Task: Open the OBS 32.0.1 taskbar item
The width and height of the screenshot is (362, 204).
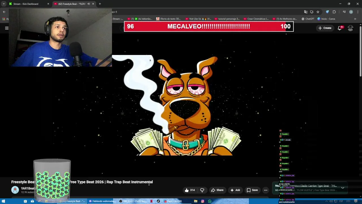Action: click(133, 201)
